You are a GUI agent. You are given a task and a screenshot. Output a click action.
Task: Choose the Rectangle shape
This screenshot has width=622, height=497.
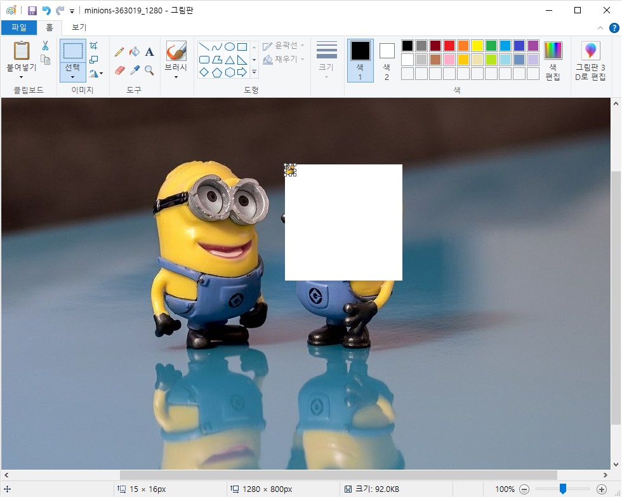[242, 47]
